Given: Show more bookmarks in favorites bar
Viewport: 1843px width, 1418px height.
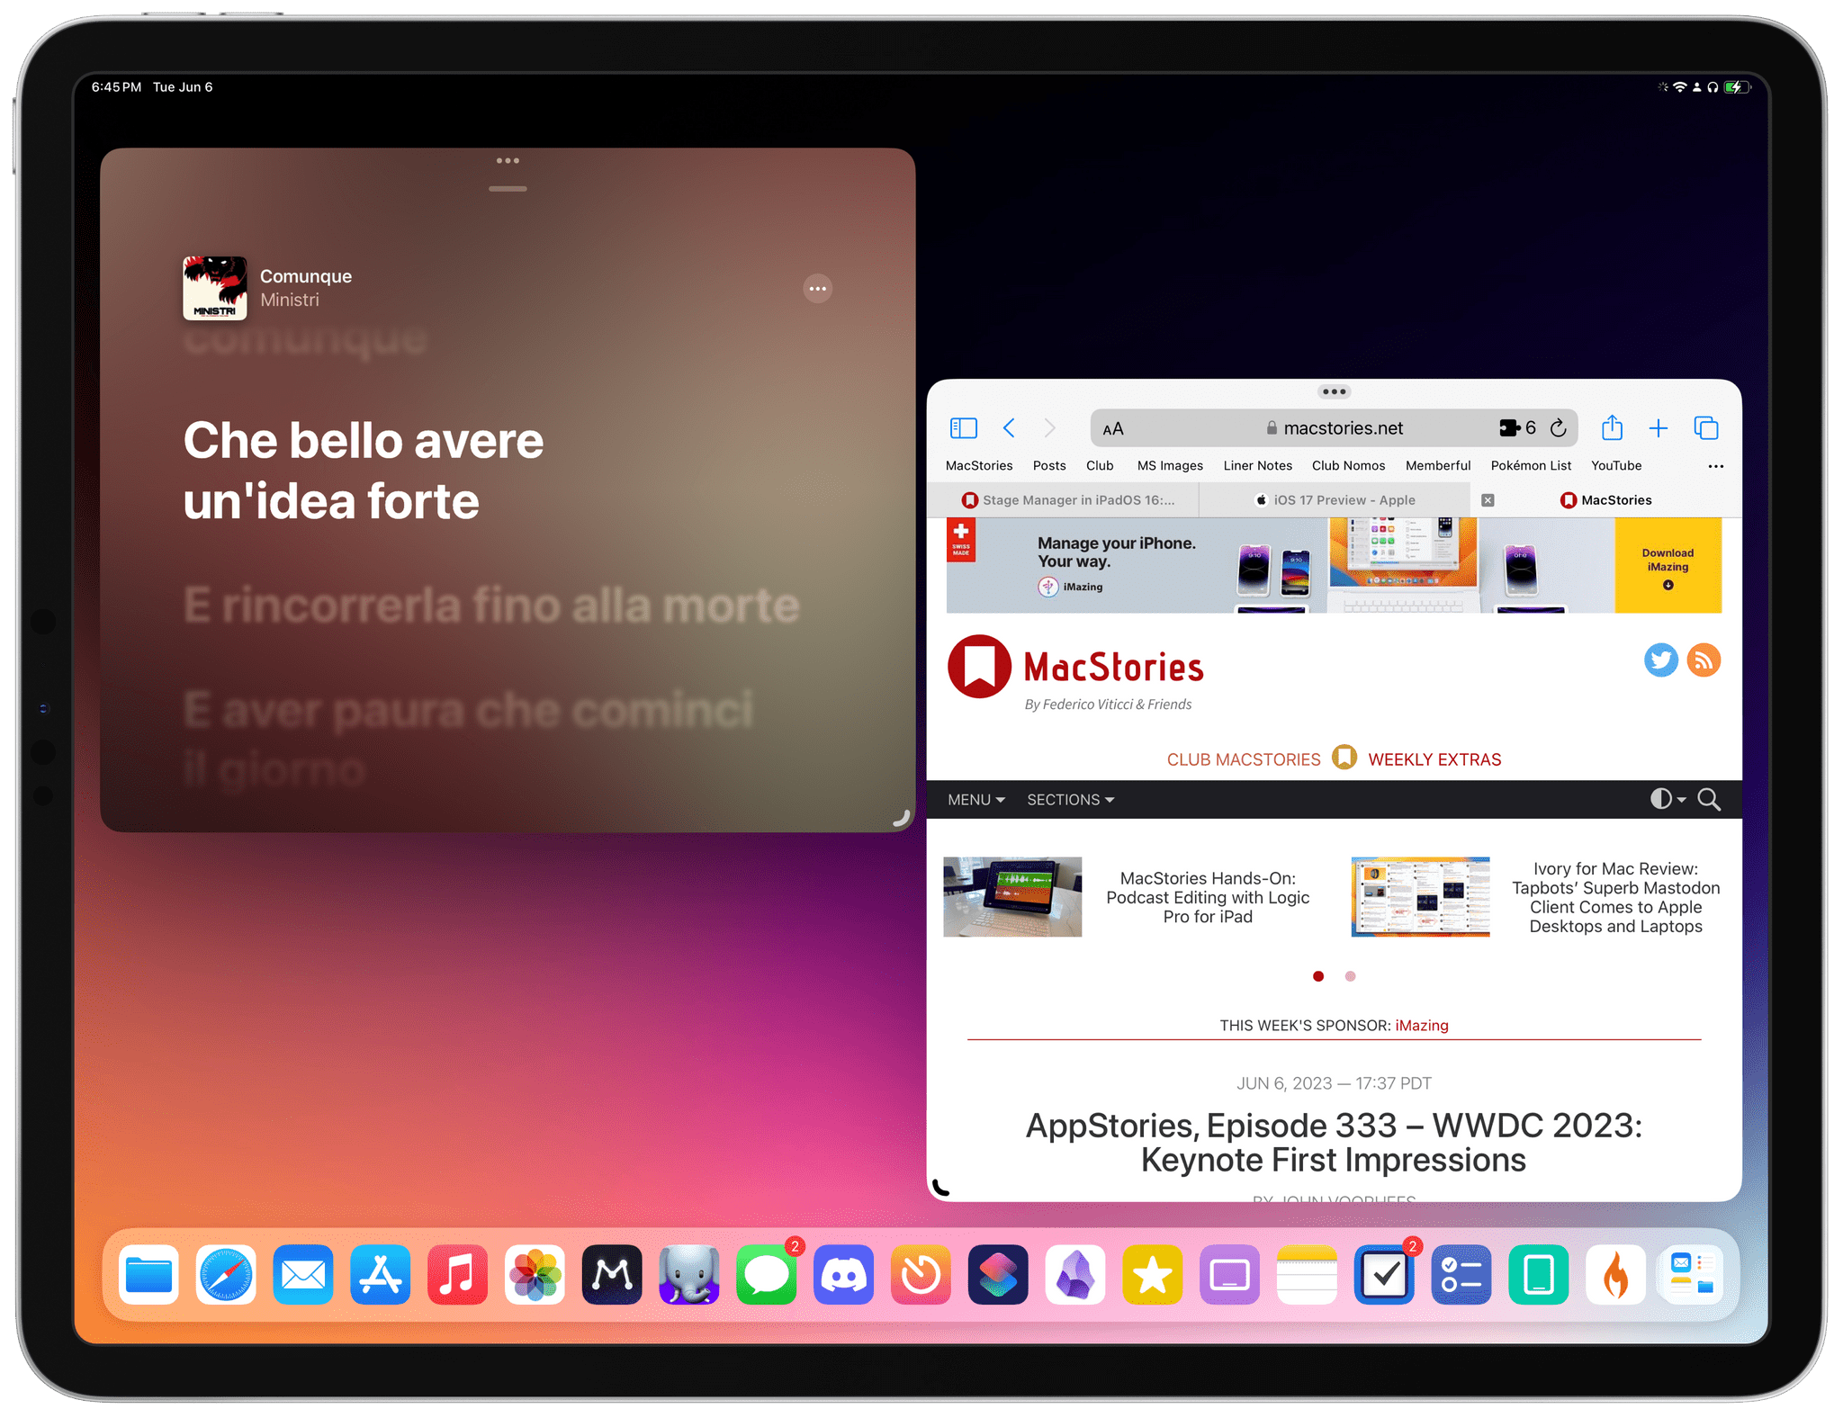Looking at the screenshot, I should [x=1715, y=466].
